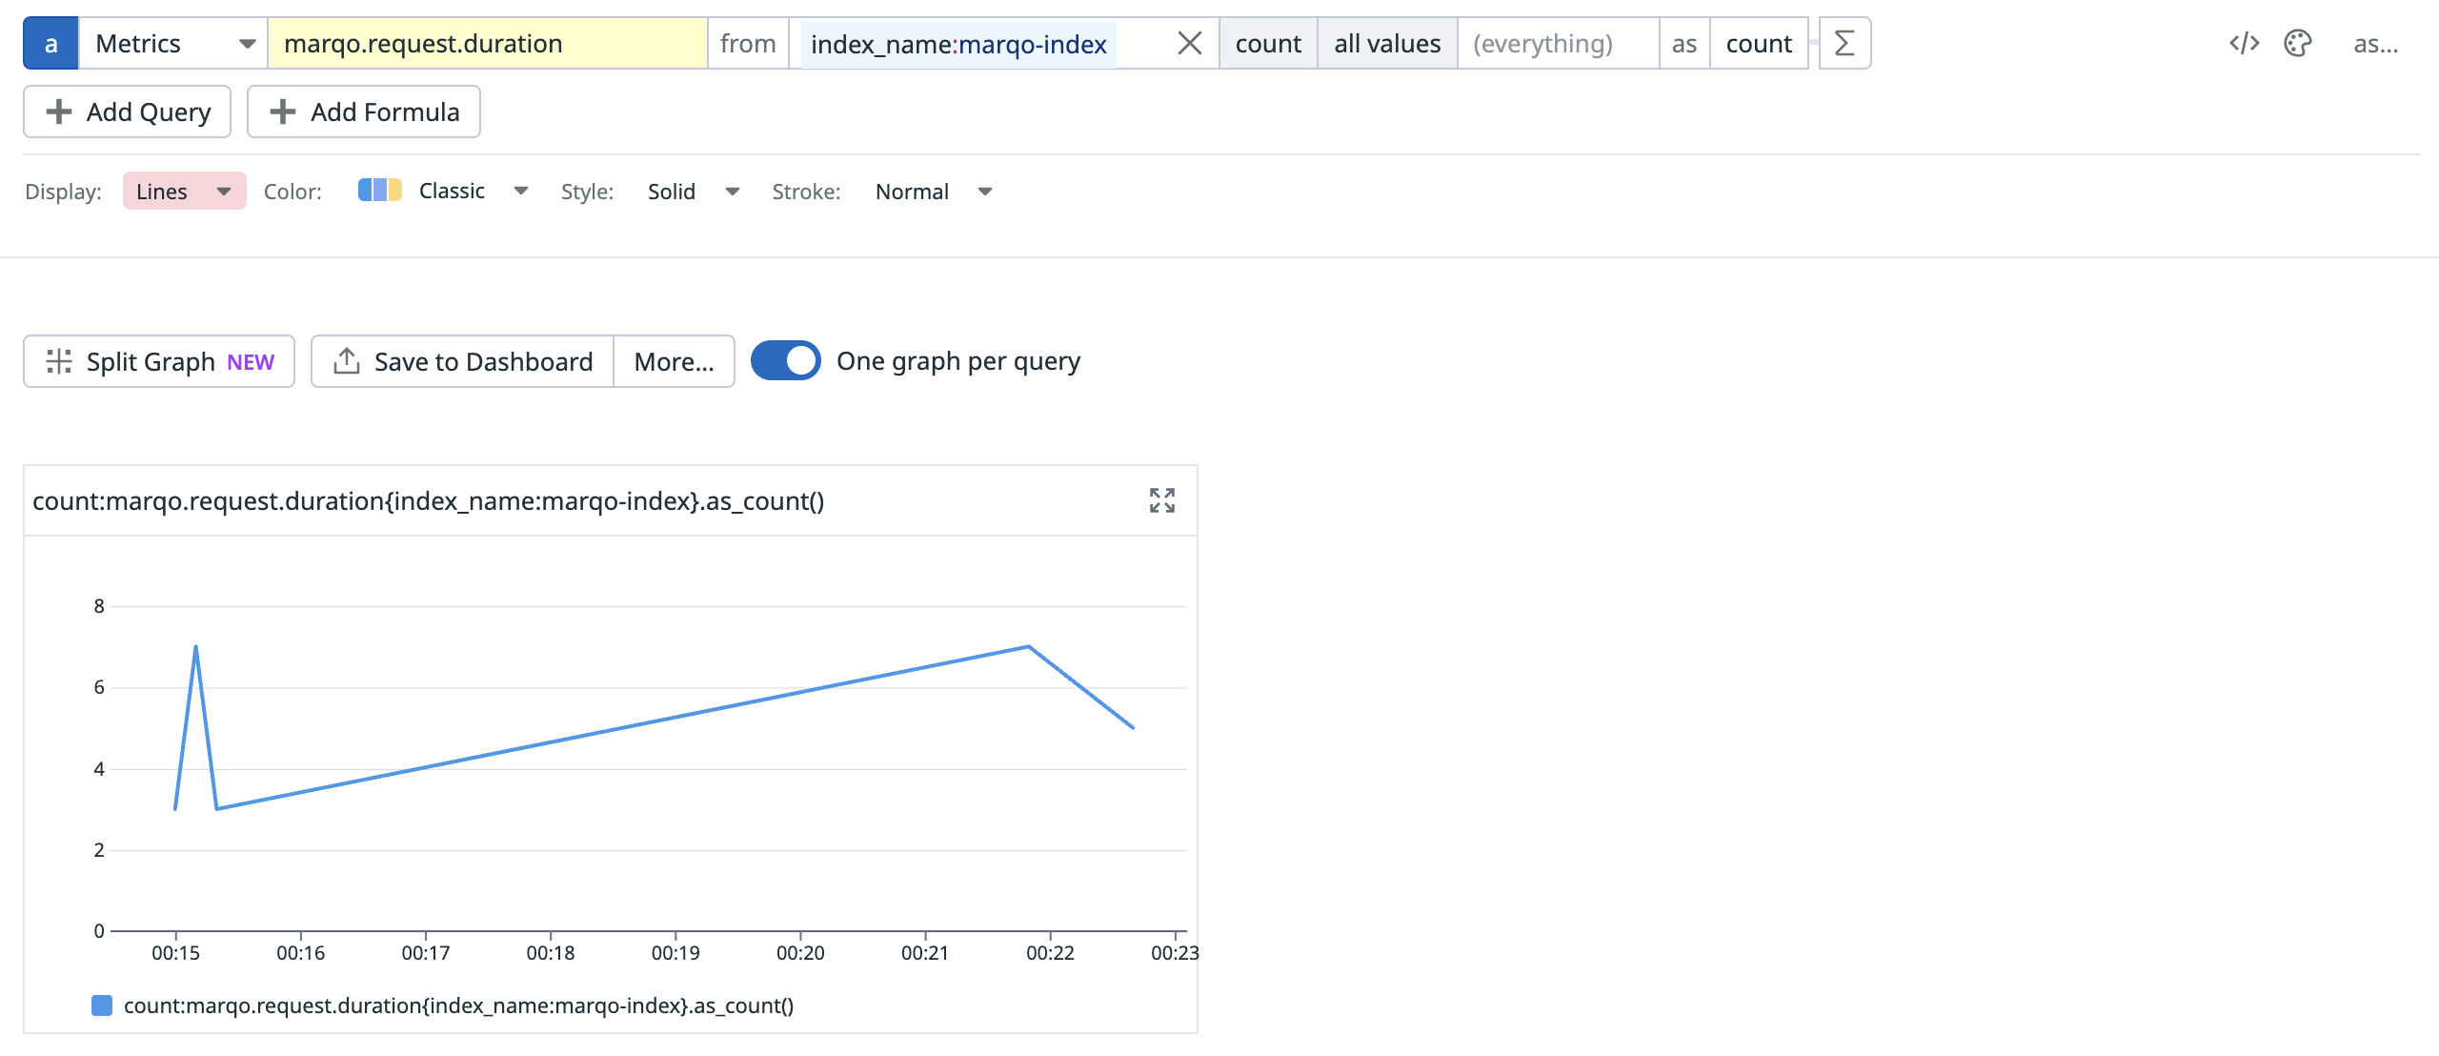
Task: Open the Normal stroke dropdown
Action: click(x=933, y=191)
